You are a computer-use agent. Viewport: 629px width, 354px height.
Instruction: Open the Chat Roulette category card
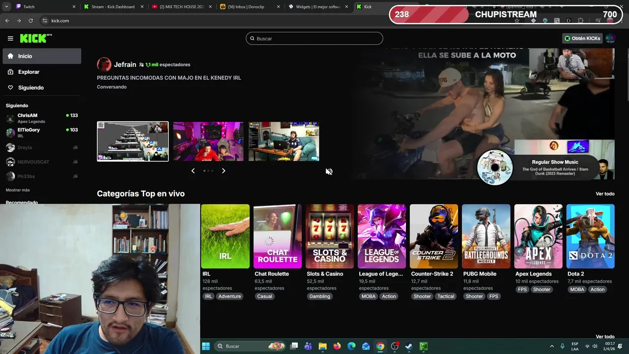click(x=278, y=236)
